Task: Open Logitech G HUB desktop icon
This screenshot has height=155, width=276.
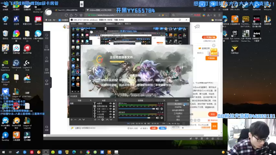Action: pos(27,65)
